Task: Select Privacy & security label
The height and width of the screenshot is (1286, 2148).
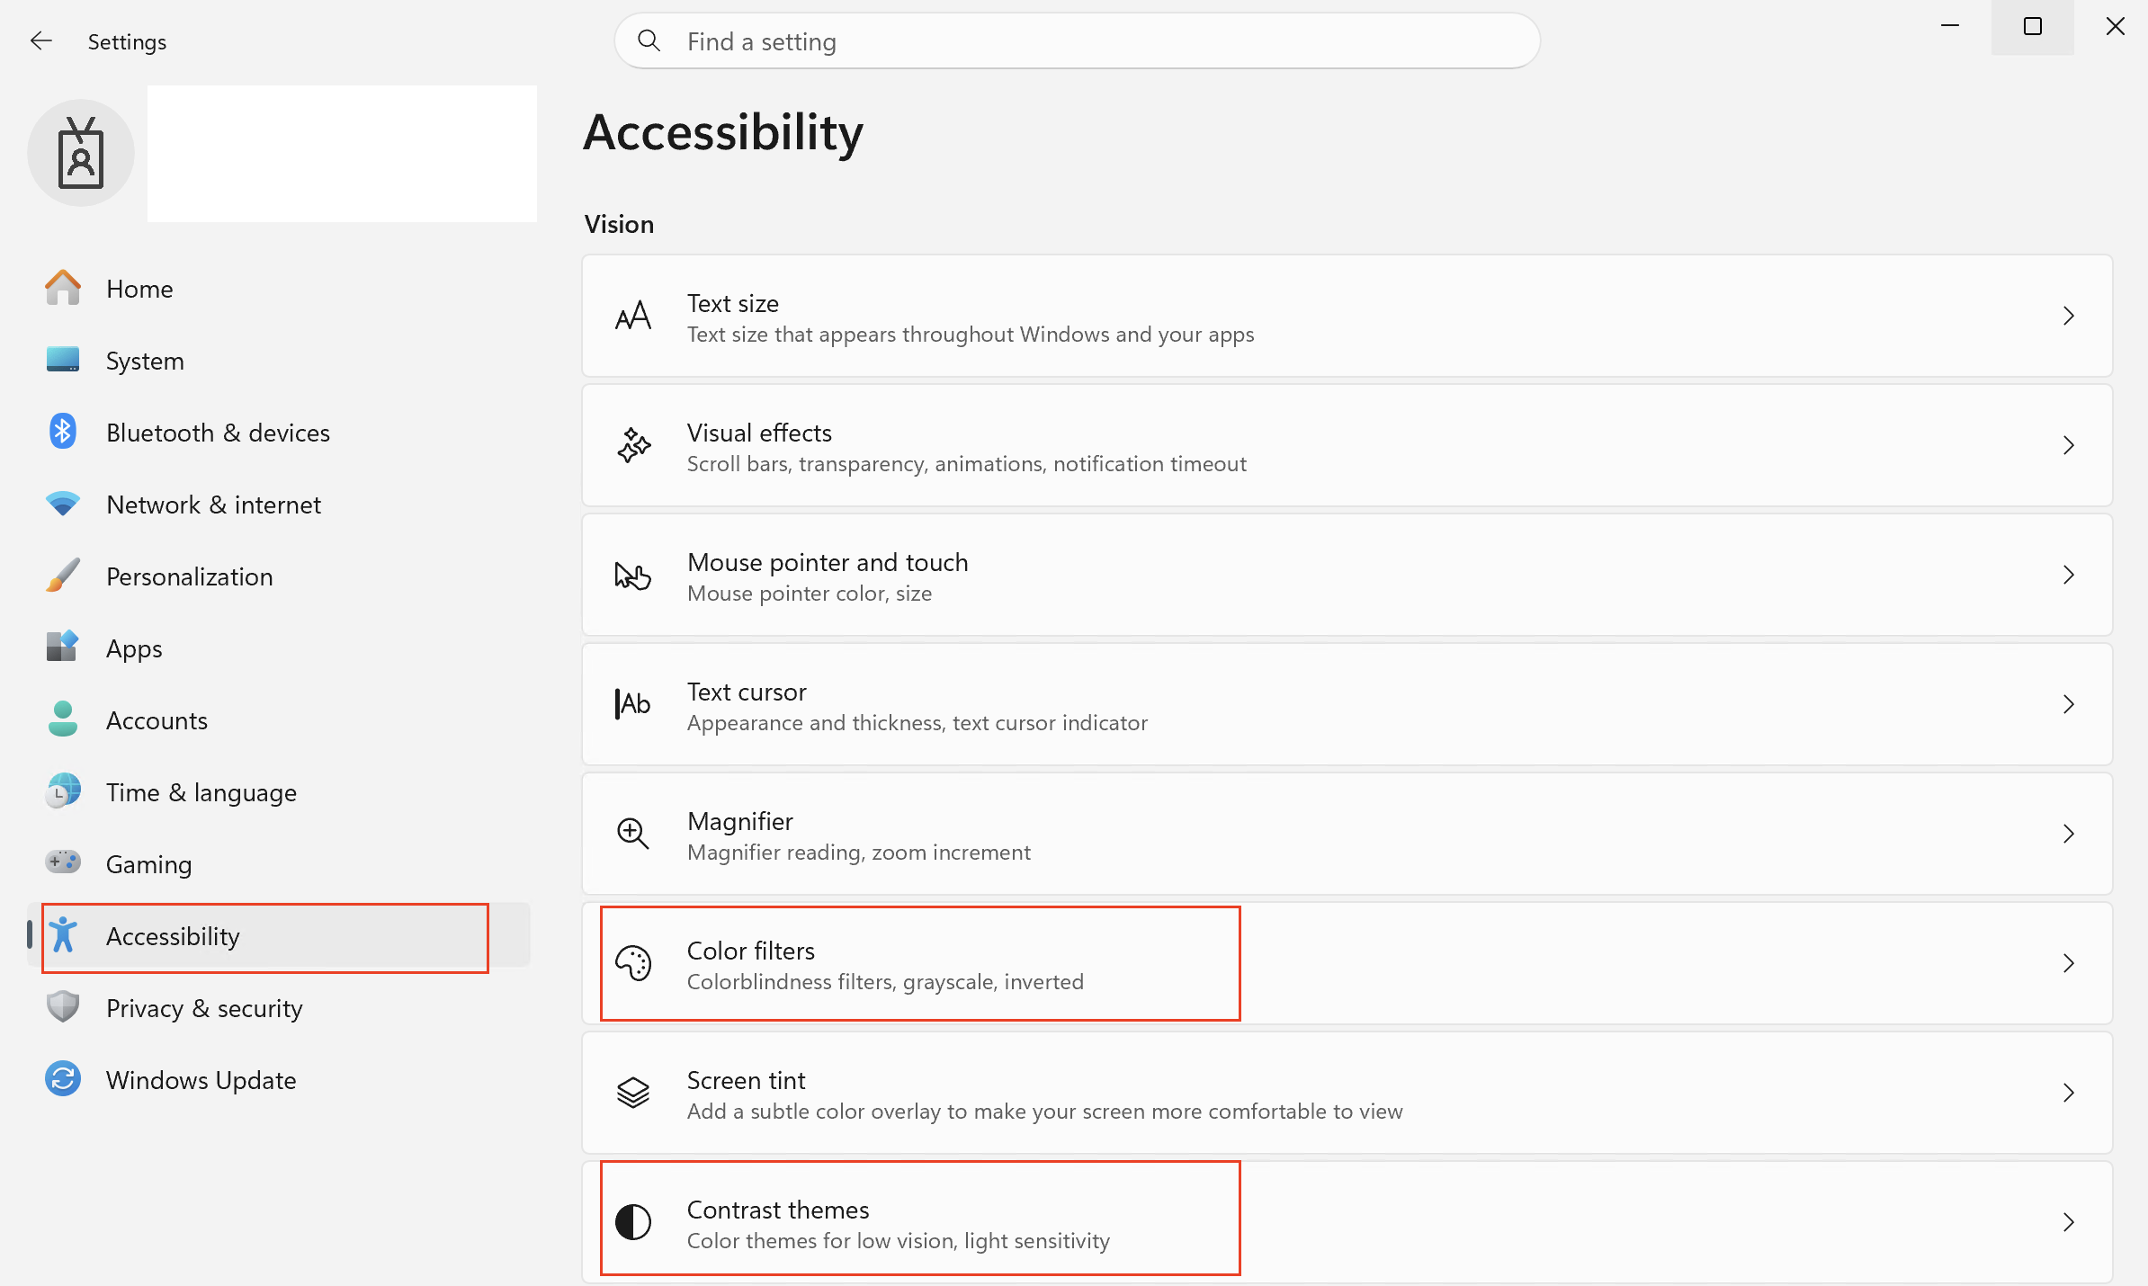Action: pyautogui.click(x=204, y=1008)
